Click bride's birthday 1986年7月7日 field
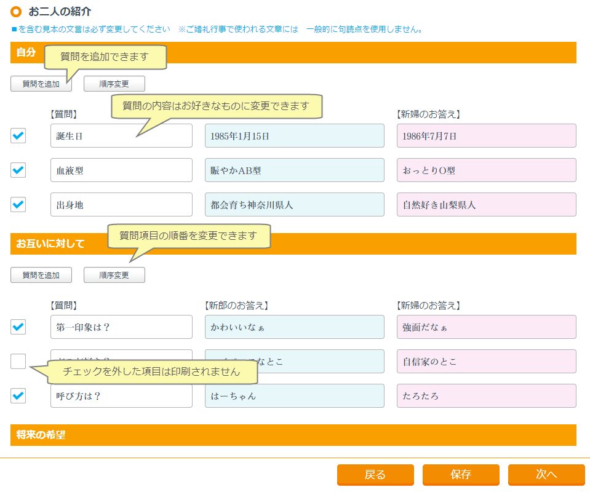The height and width of the screenshot is (492, 590). click(x=486, y=136)
